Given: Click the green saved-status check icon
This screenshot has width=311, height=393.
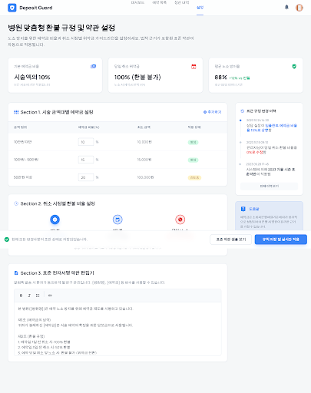Looking at the screenshot, I should pyautogui.click(x=7, y=239).
